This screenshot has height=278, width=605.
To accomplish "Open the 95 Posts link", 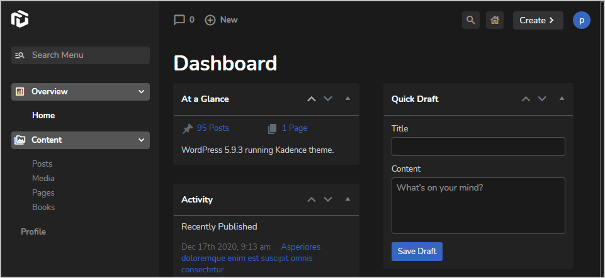I will pyautogui.click(x=213, y=128).
